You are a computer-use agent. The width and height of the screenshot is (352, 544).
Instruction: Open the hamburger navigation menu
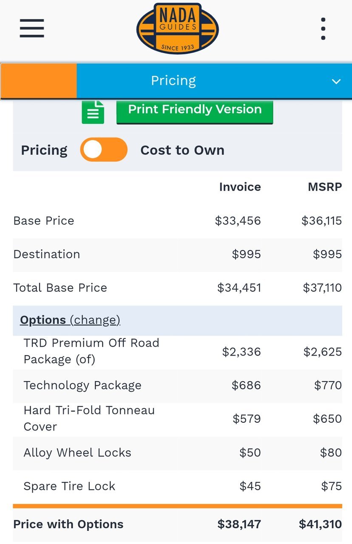click(32, 28)
